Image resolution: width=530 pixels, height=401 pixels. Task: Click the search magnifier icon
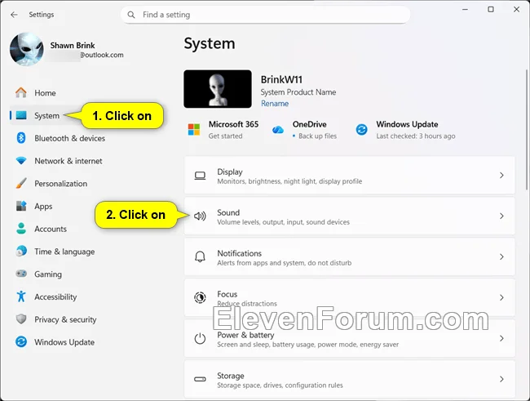131,15
